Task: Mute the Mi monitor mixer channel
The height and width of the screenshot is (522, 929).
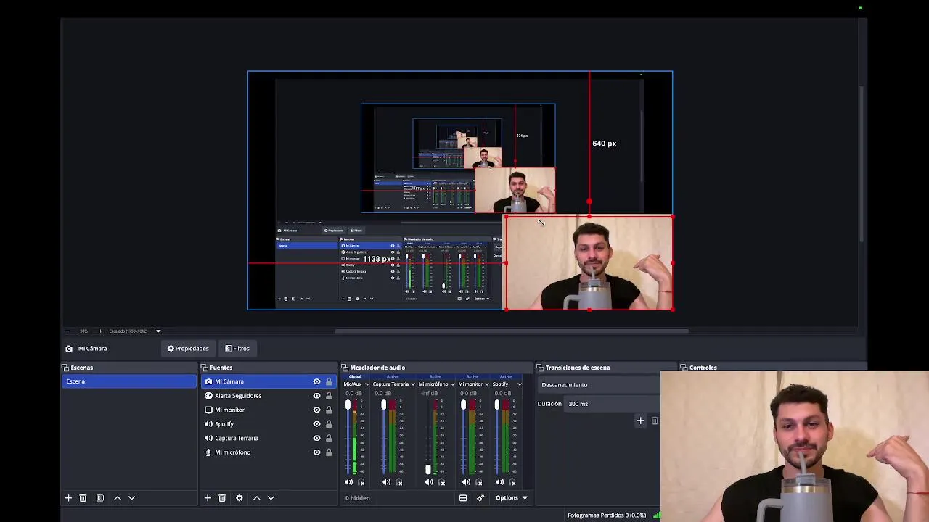Action: pos(466,482)
